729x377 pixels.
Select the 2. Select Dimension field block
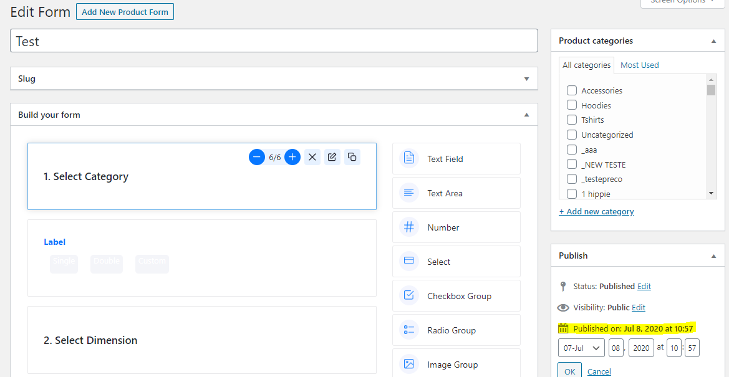tap(202, 340)
